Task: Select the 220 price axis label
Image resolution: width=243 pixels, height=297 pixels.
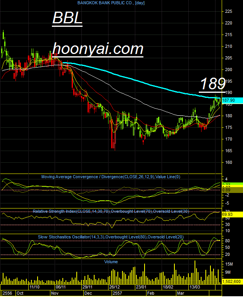Action: pos(228,23)
